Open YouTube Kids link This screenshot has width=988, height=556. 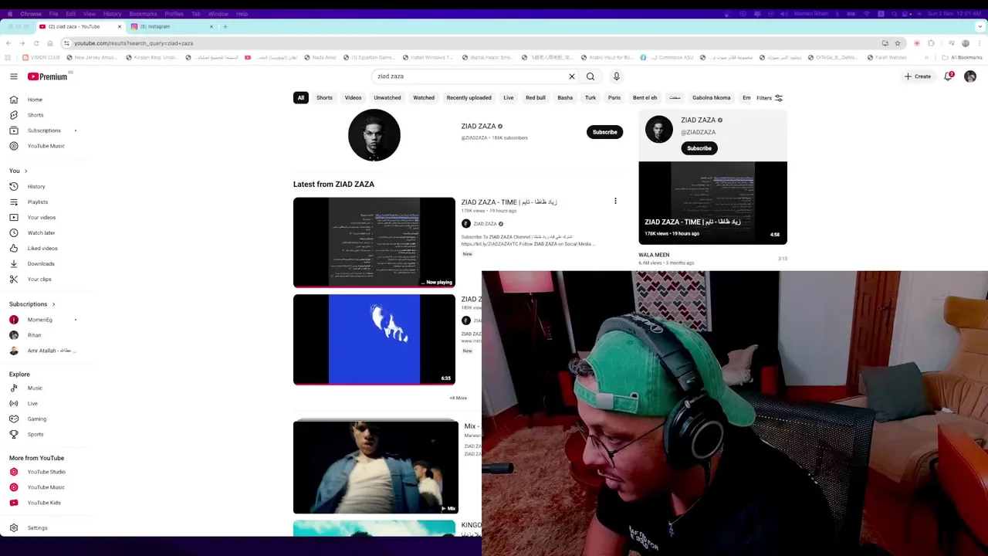click(44, 503)
